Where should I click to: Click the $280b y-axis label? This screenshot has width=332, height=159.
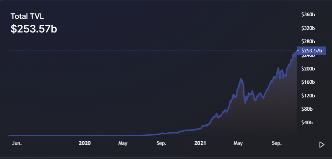click(308, 41)
